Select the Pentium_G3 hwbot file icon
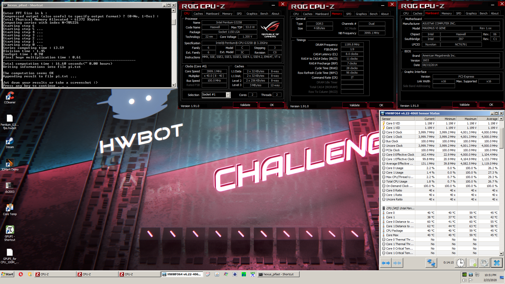505x284 pixels. [x=10, y=122]
